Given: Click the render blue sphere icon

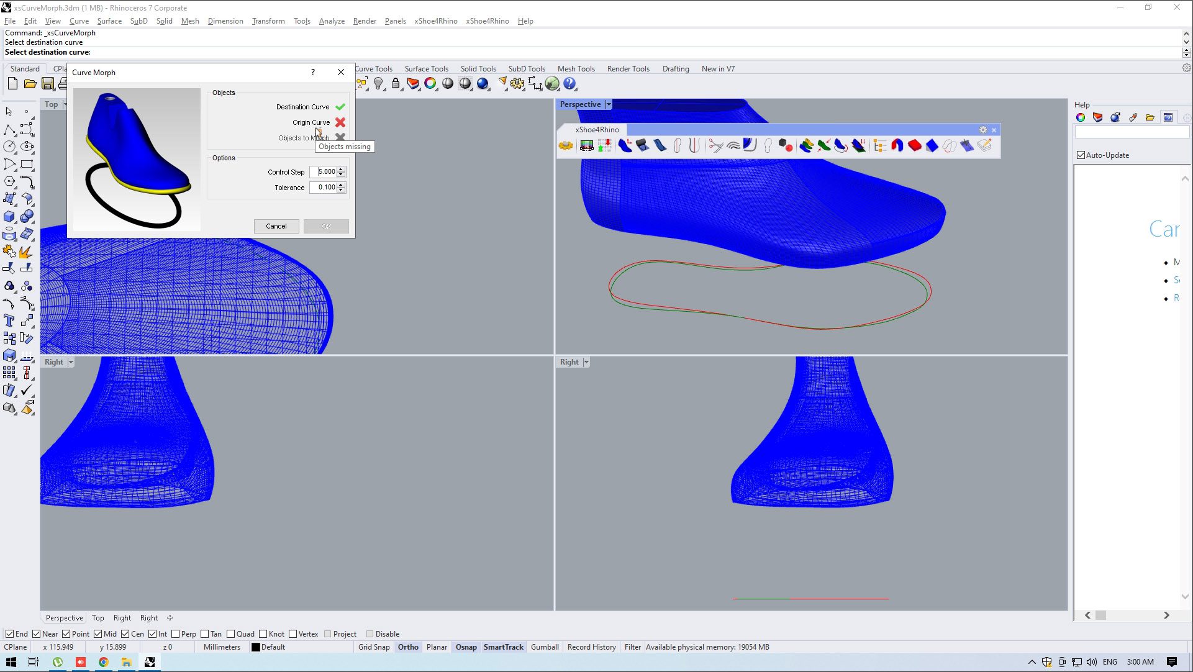Looking at the screenshot, I should [483, 84].
